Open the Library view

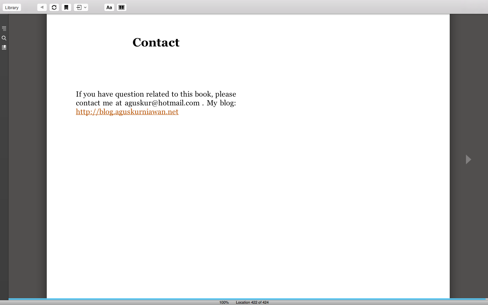pyautogui.click(x=12, y=7)
